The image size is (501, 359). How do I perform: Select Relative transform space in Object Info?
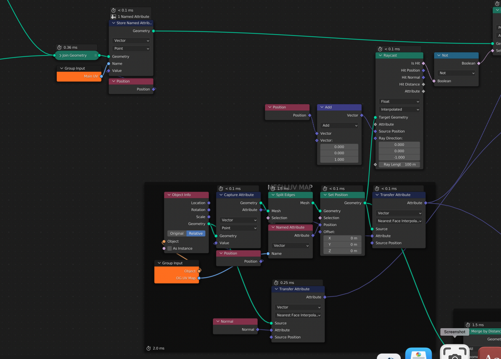(195, 233)
